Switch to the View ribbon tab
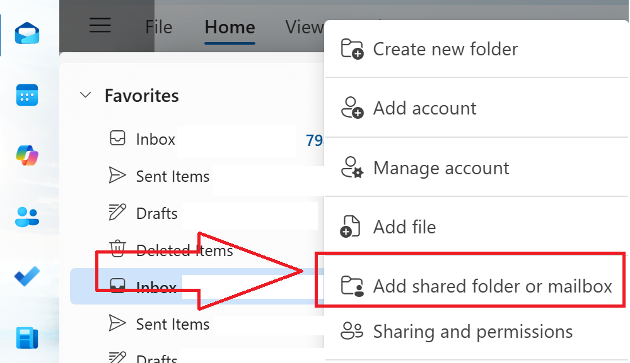The image size is (630, 363). (x=303, y=26)
